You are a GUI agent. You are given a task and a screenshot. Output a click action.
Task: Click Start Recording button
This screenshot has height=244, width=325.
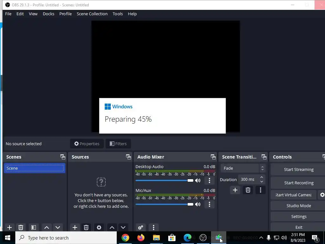298,183
